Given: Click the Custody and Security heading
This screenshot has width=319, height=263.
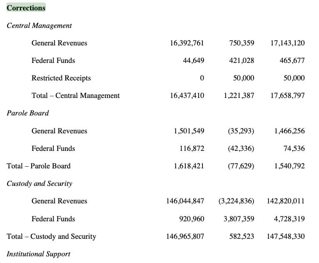Looking at the screenshot, I should [x=39, y=184].
